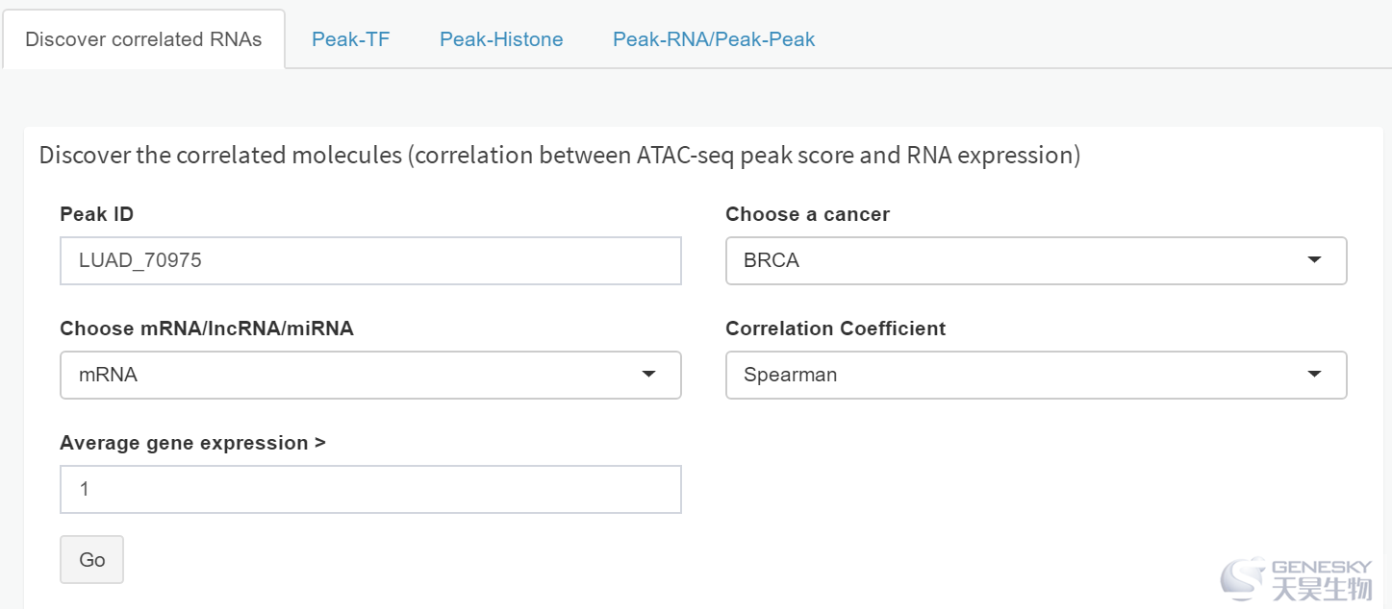Click the Go button
Viewport: 1392px width, 609px height.
coord(92,560)
